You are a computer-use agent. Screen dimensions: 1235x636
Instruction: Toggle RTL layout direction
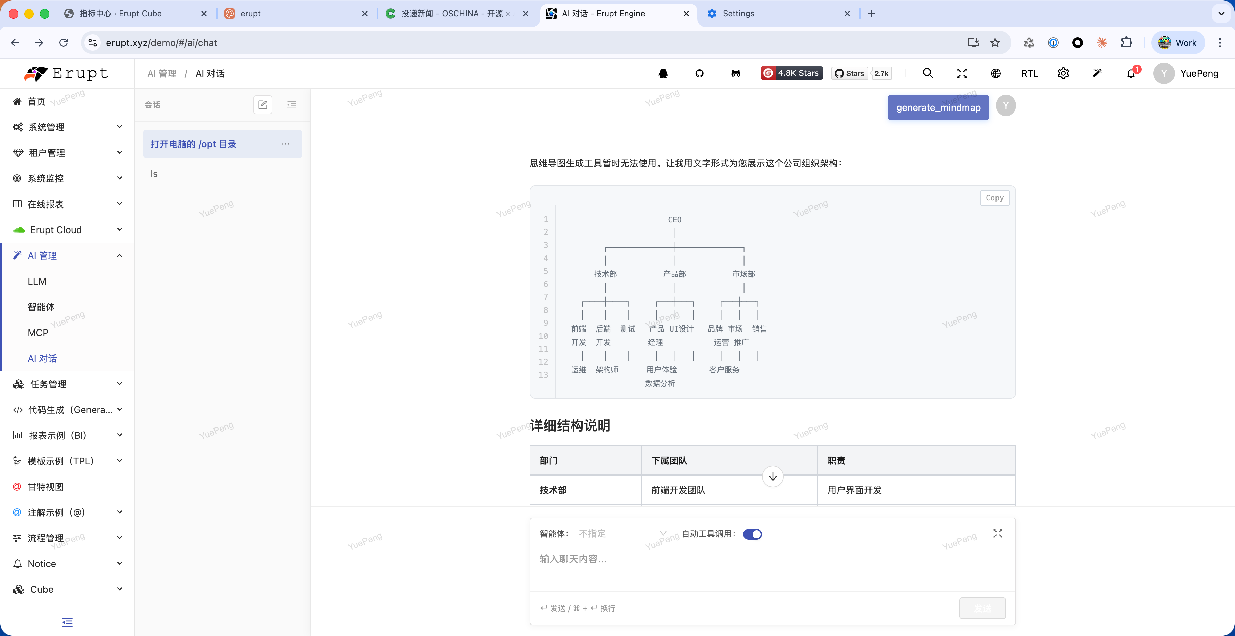pyautogui.click(x=1029, y=73)
